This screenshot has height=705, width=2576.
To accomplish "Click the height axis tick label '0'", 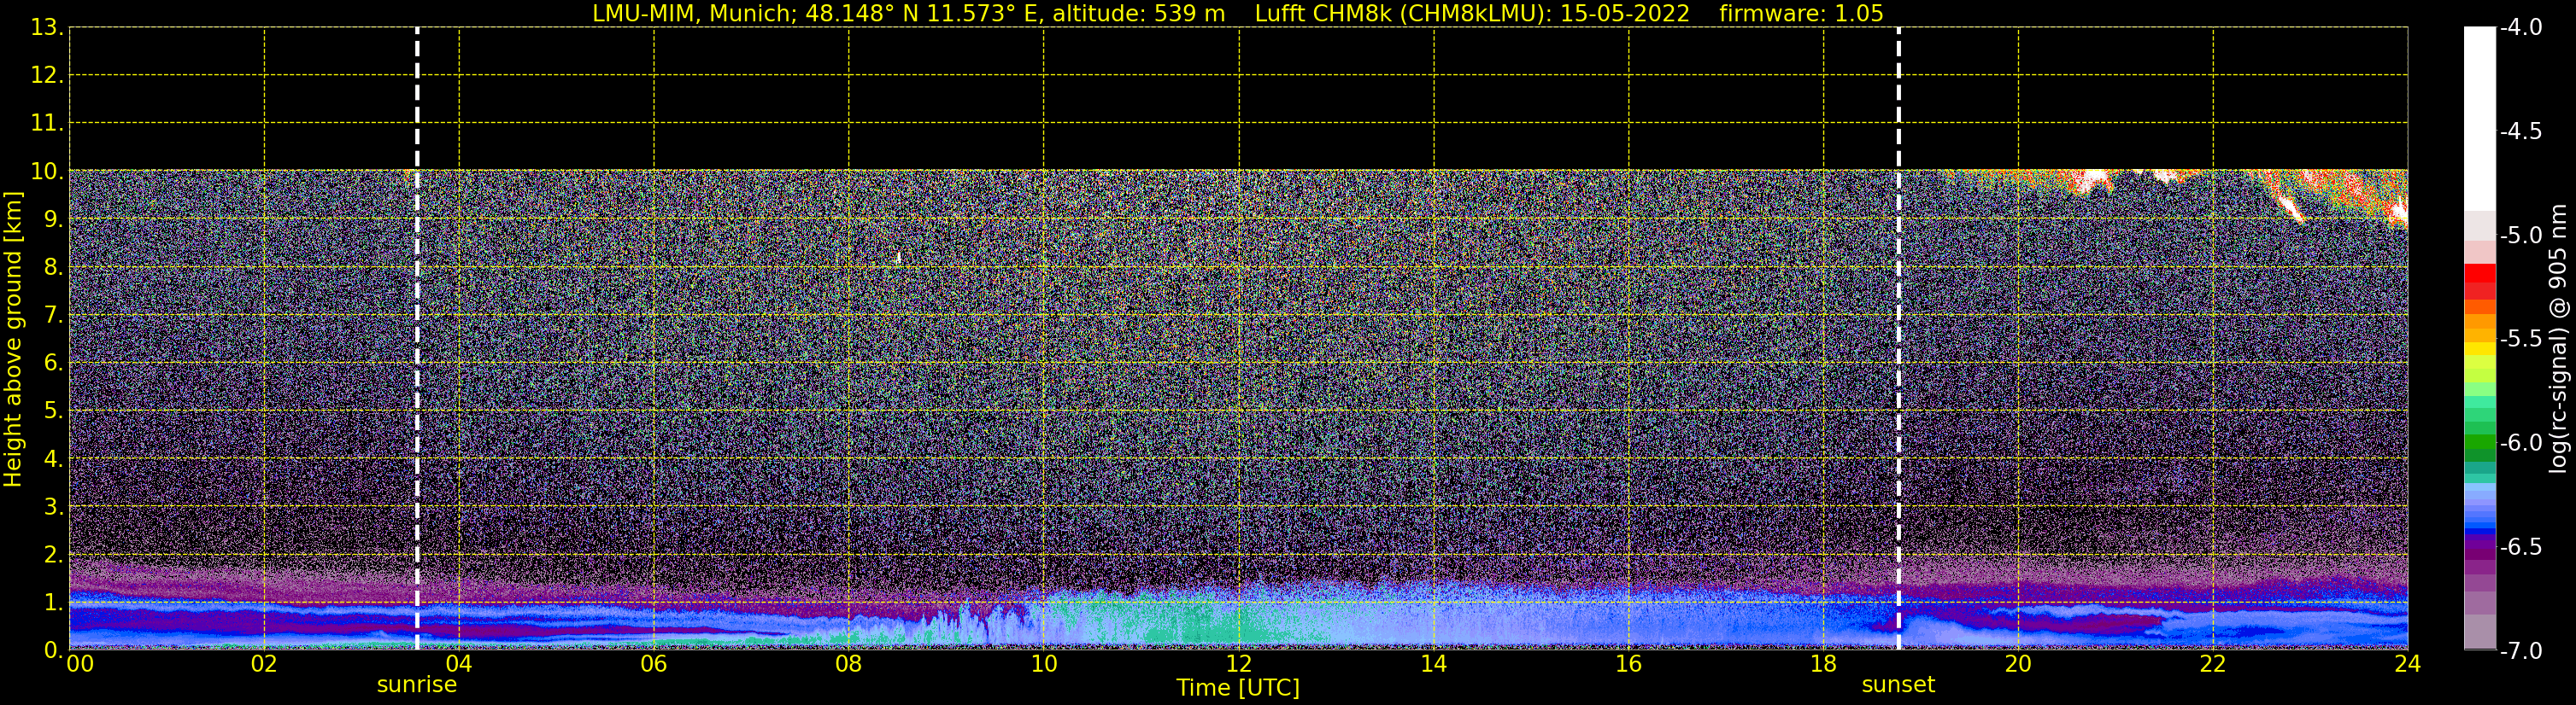I will (x=52, y=650).
